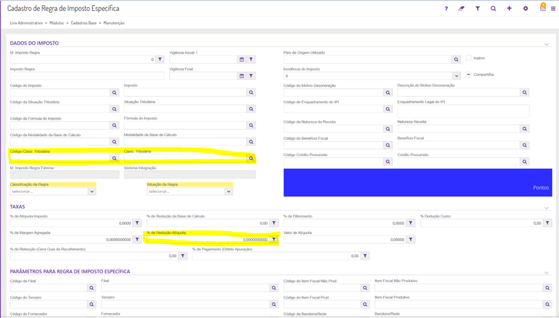Click the % de Alíquota Imposto field
Screen dimensions: 559x318
(x=71, y=224)
